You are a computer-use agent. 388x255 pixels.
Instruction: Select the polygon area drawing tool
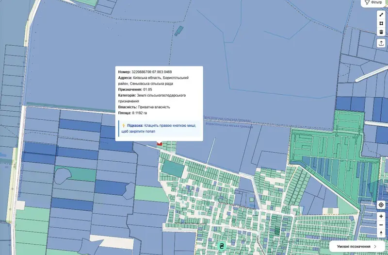point(381,23)
